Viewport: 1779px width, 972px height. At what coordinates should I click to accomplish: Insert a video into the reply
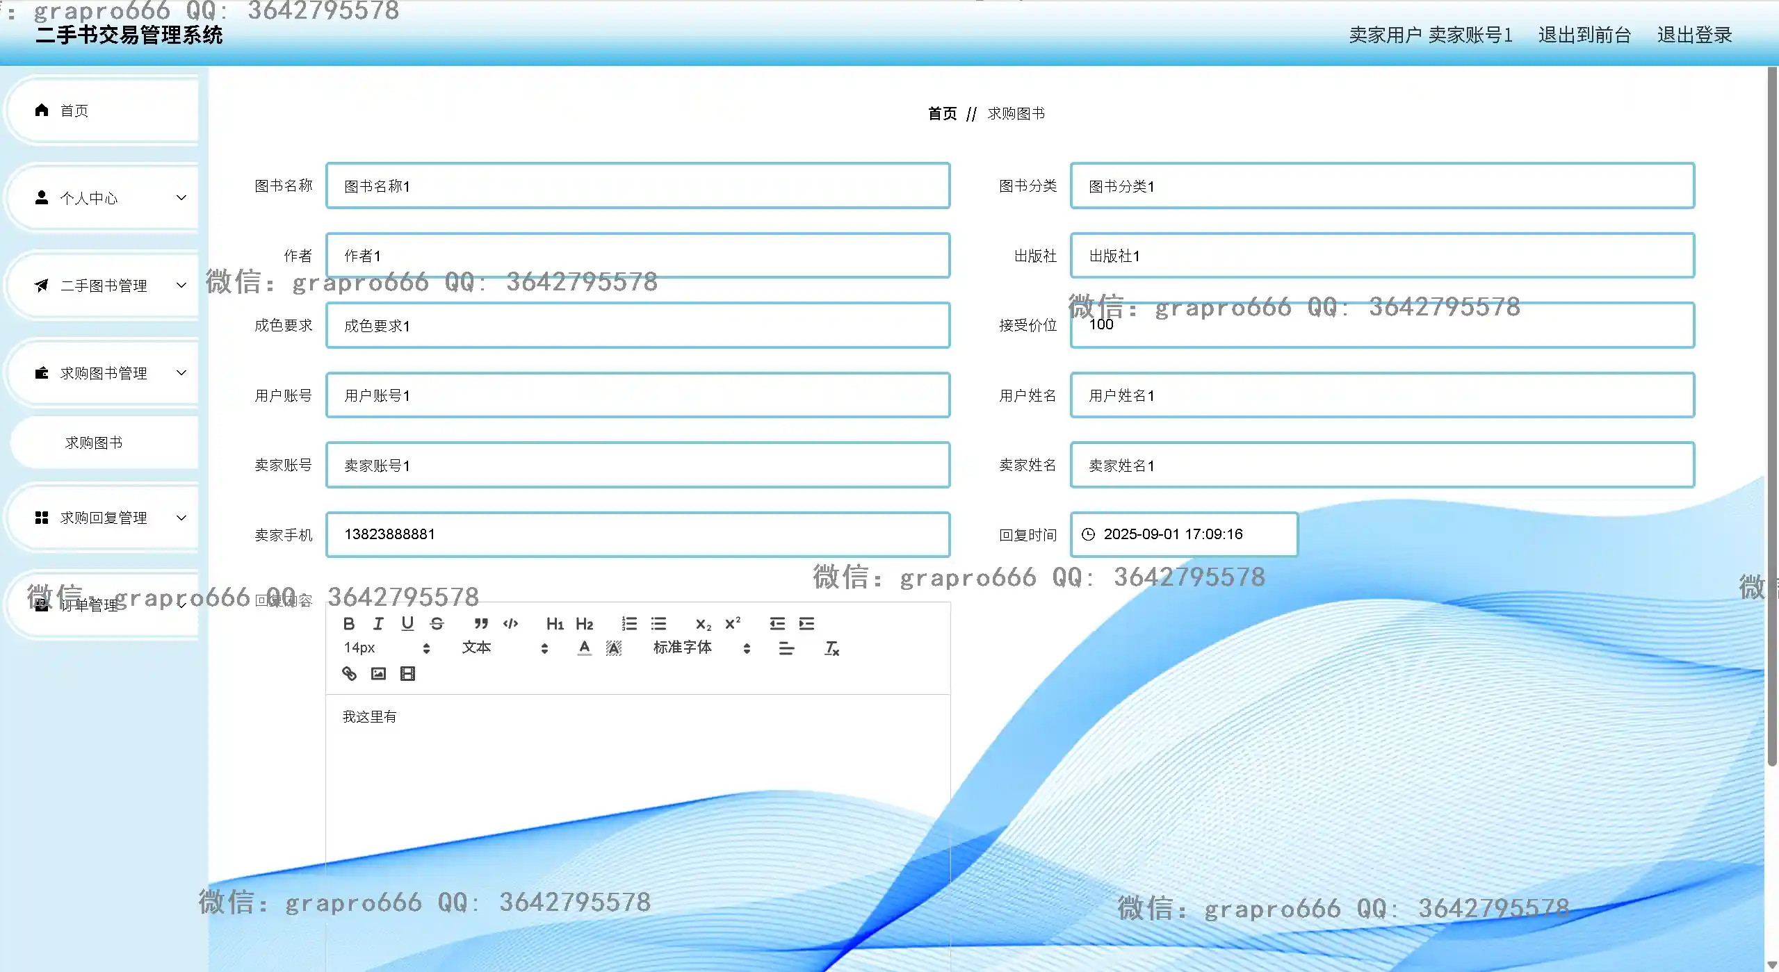(x=407, y=673)
